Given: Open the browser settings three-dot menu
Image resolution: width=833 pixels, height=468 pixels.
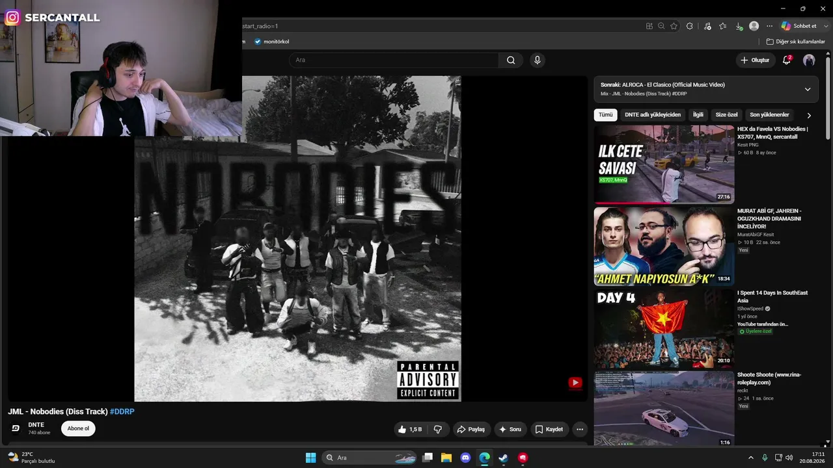Looking at the screenshot, I should [x=769, y=26].
